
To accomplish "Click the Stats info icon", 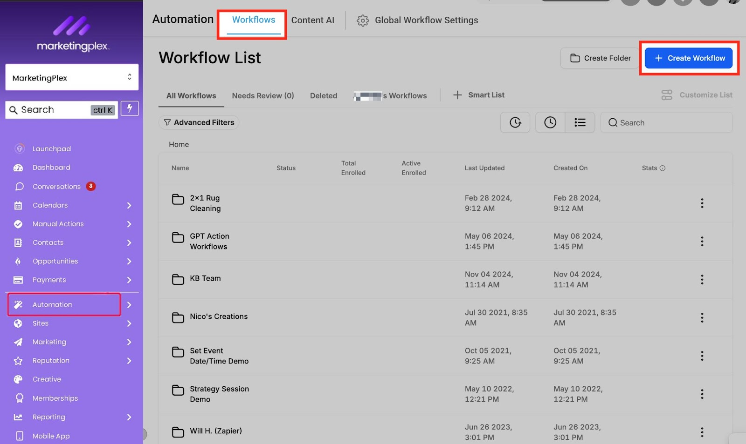I will click(663, 168).
